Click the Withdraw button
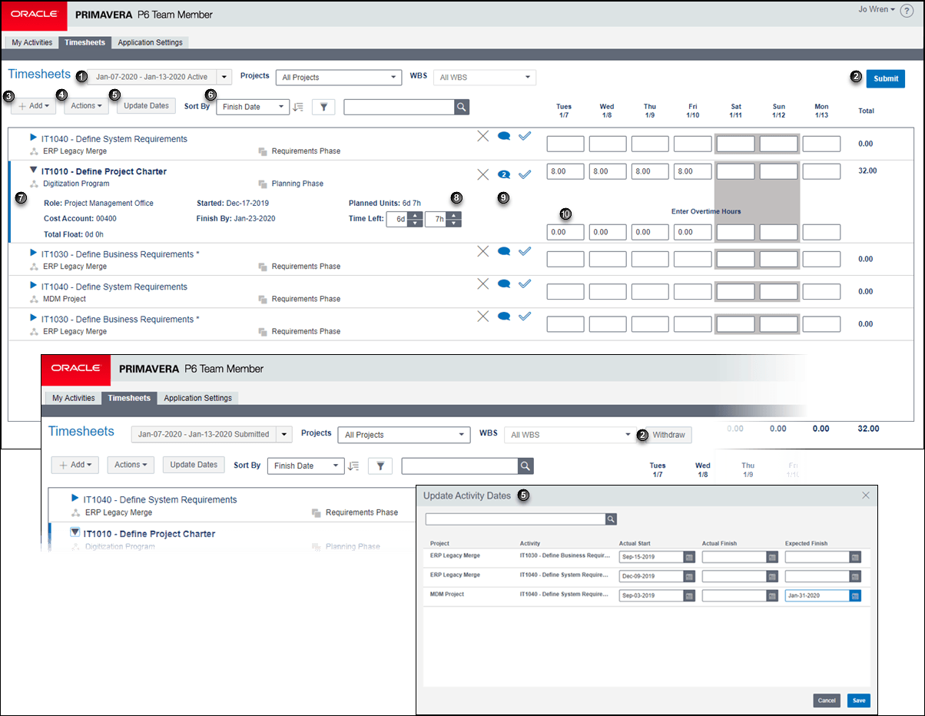 tap(668, 435)
